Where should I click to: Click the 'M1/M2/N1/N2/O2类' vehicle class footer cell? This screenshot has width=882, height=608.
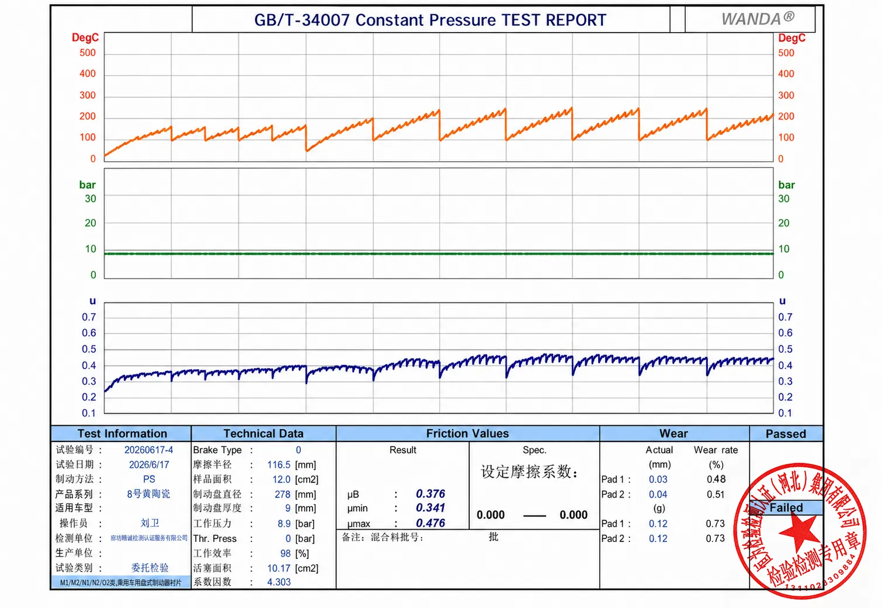[x=121, y=582]
